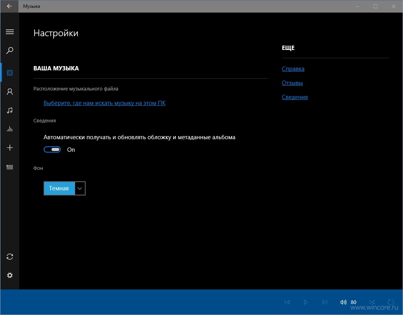
Task: Open the playlists list icon
Action: [10, 167]
